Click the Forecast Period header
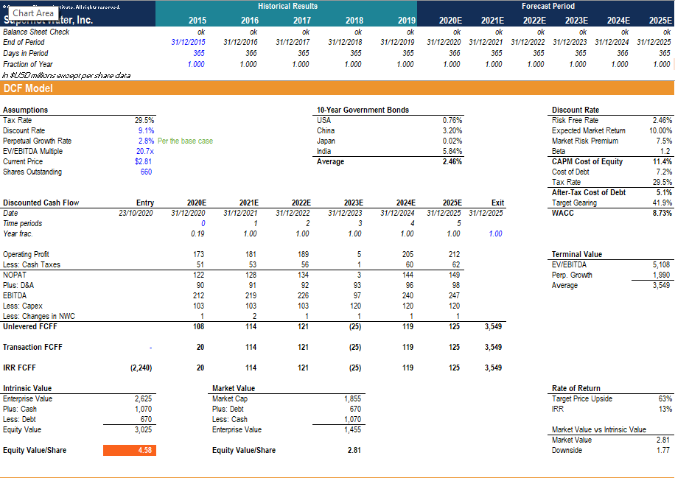Image resolution: width=675 pixels, height=478 pixels. (548, 6)
